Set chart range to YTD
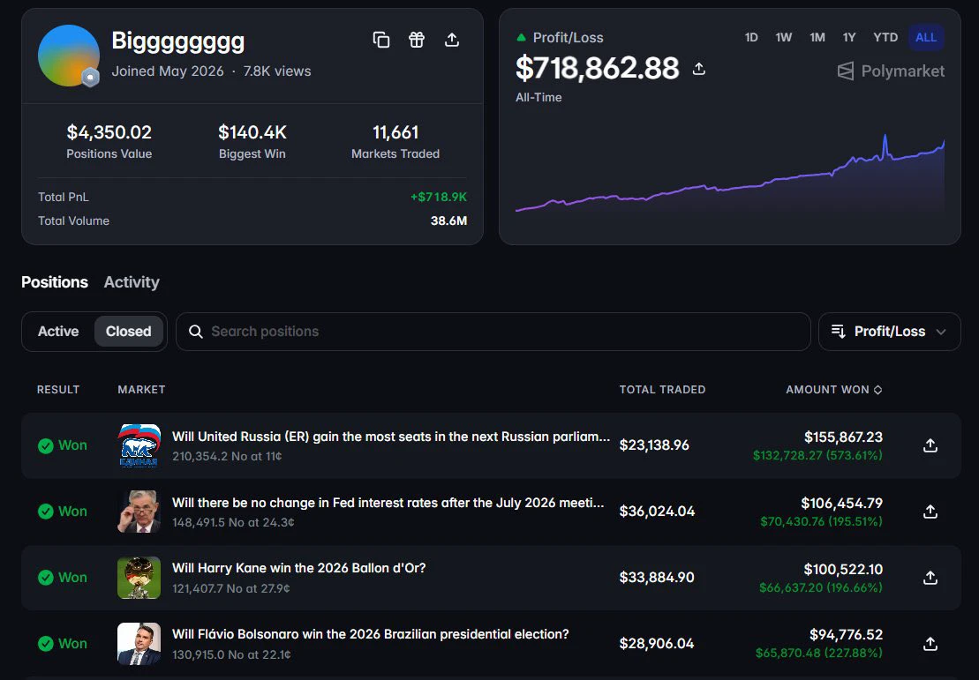Viewport: 979px width, 680px height. point(885,37)
